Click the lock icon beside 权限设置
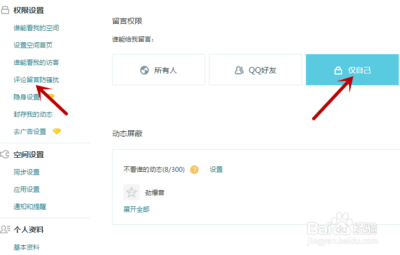Viewport: 400px width, 255px height. pos(5,10)
